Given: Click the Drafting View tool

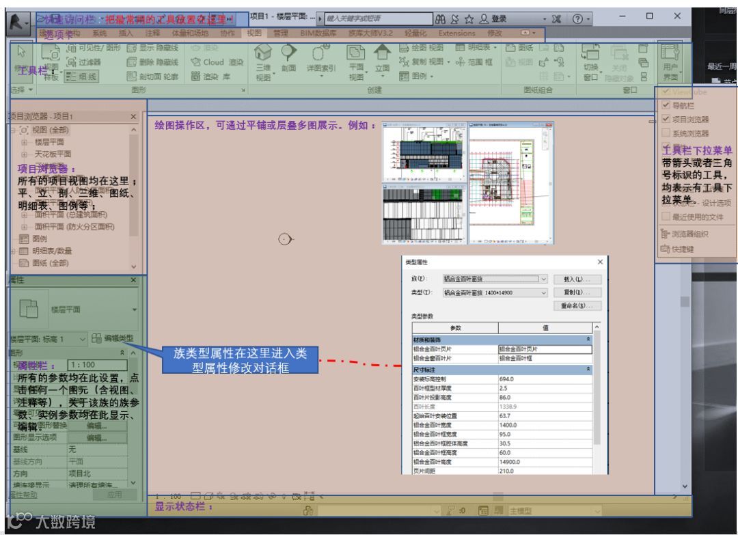Looking at the screenshot, I should [421, 48].
